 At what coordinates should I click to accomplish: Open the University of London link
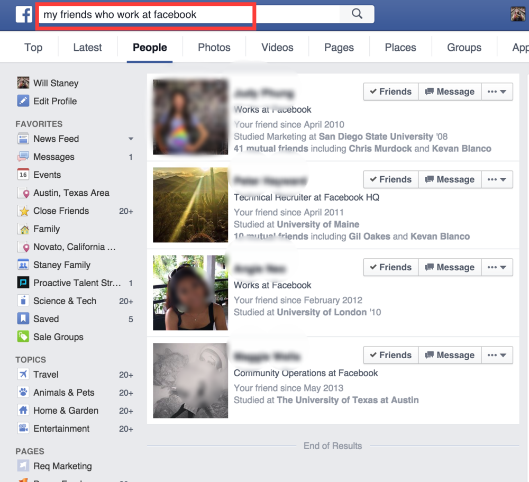pos(322,312)
